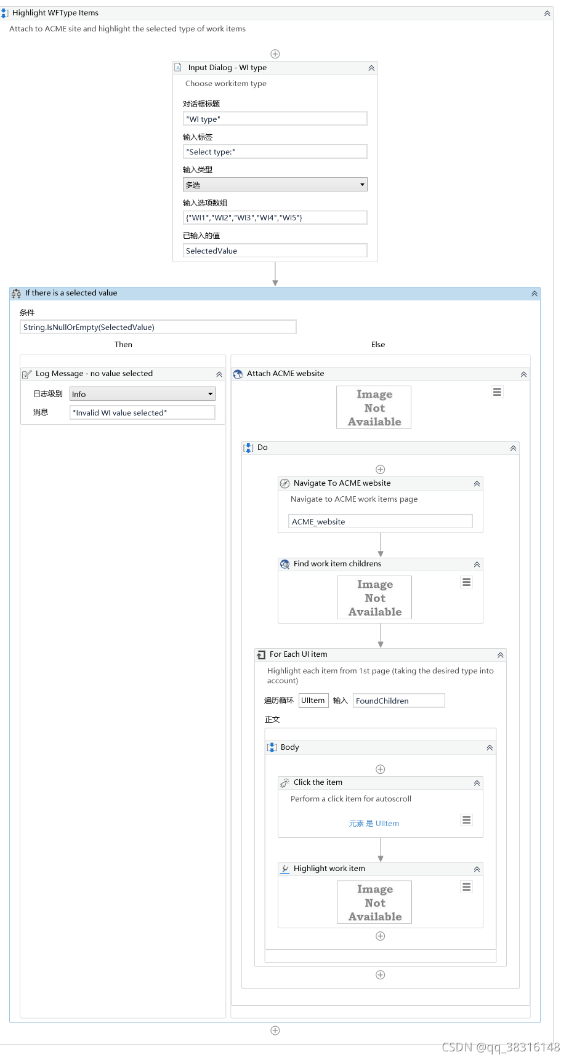Click the Then branch label
Viewport: 569px width, 1060px height.
click(x=123, y=345)
